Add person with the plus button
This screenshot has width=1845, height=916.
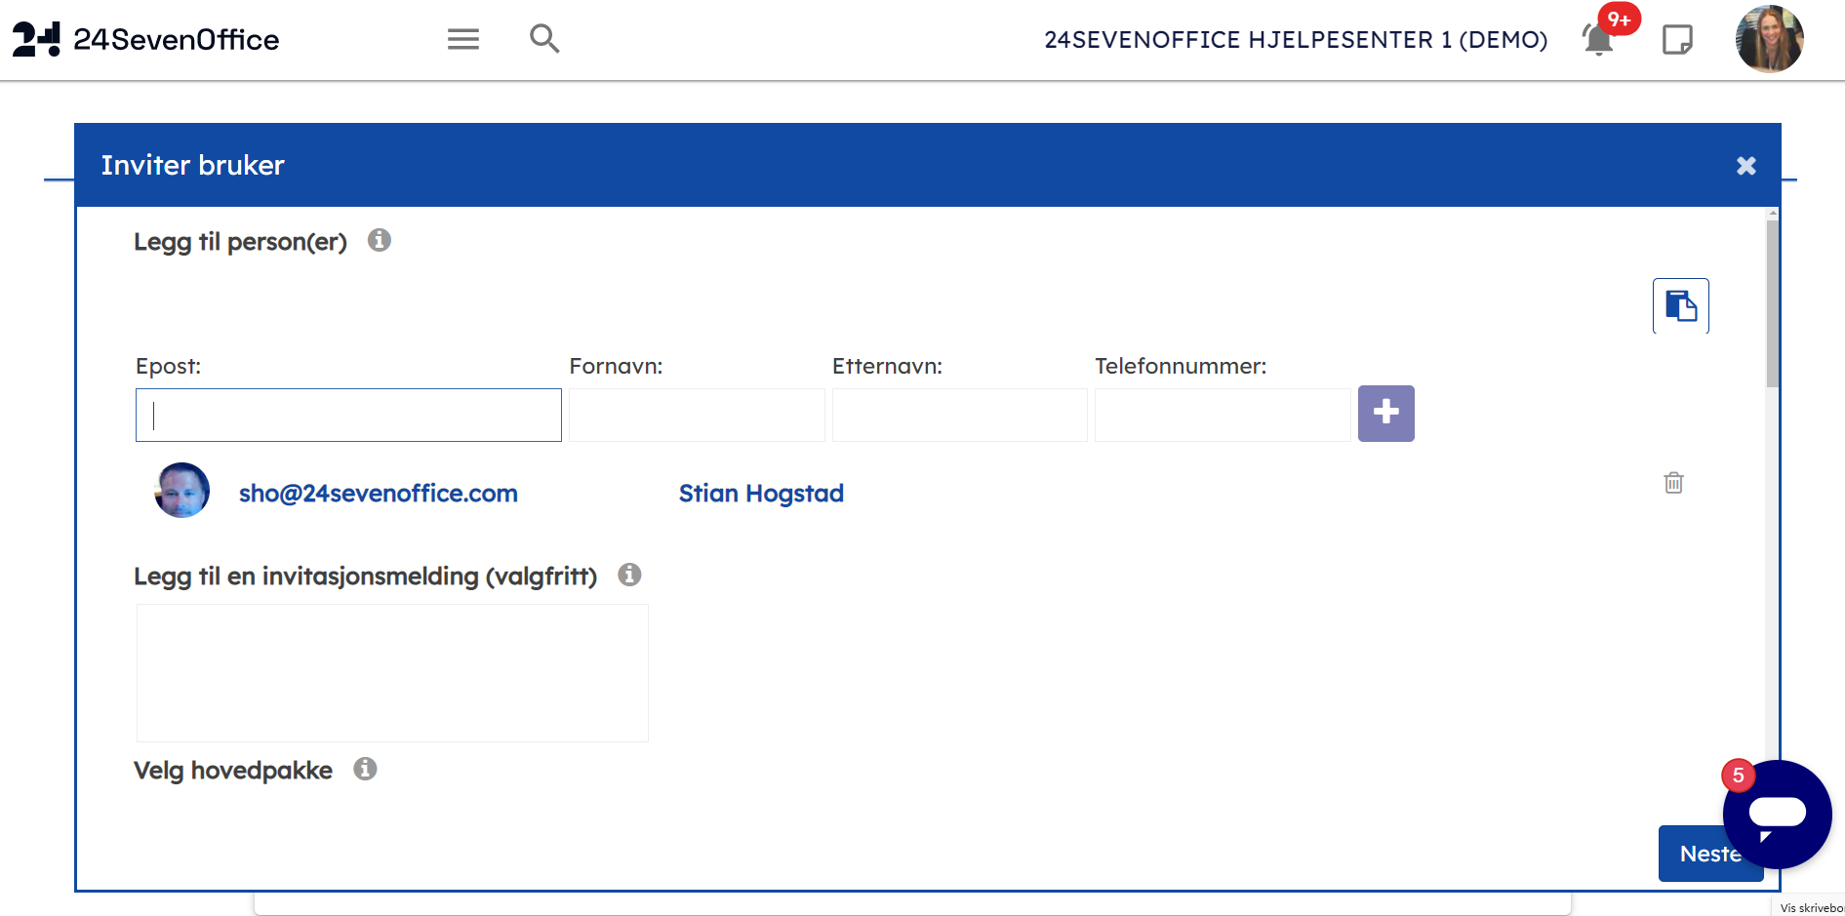point(1385,414)
